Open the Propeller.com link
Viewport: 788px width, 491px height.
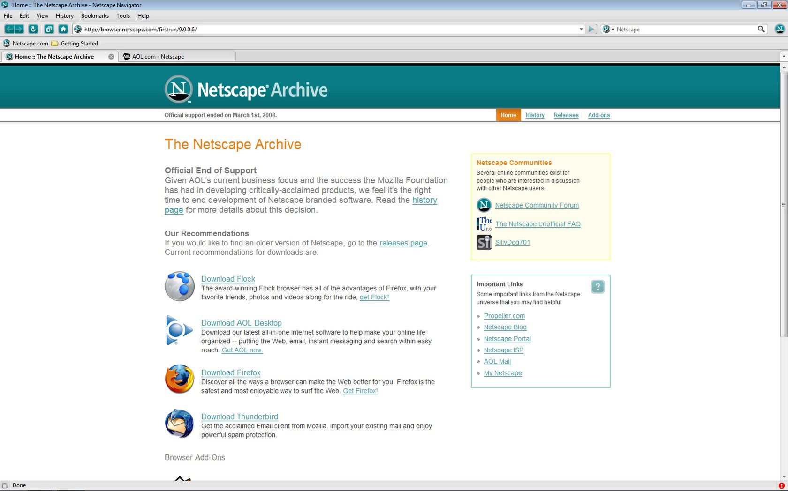(504, 316)
